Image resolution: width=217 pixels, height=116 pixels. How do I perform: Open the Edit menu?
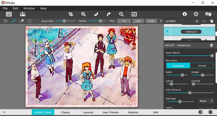coord(15,8)
